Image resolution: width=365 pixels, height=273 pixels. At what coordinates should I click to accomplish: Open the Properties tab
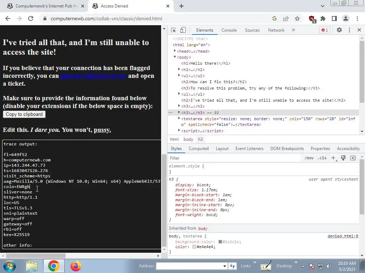[x=320, y=149]
